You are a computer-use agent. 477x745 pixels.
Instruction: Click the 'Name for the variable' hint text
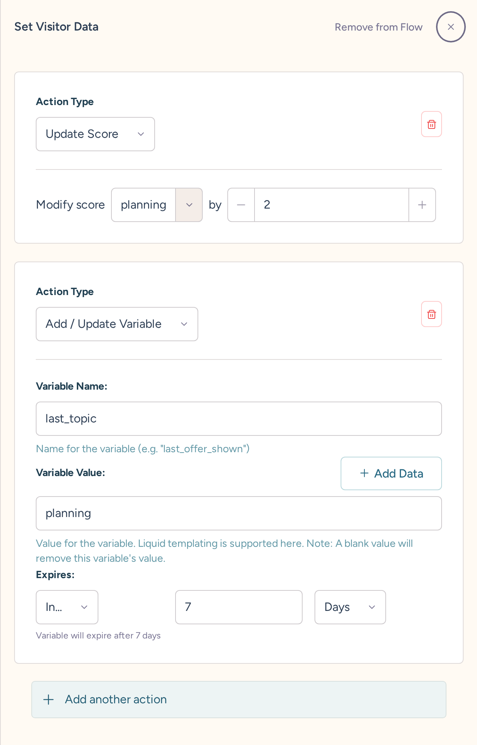pyautogui.click(x=143, y=449)
